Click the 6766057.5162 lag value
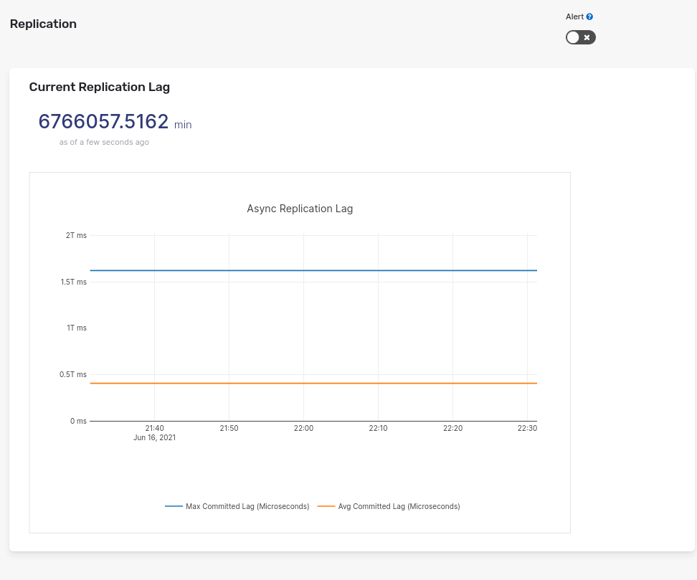Image resolution: width=697 pixels, height=580 pixels. [103, 122]
